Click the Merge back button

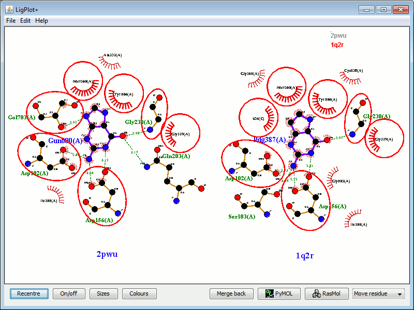tap(231, 293)
